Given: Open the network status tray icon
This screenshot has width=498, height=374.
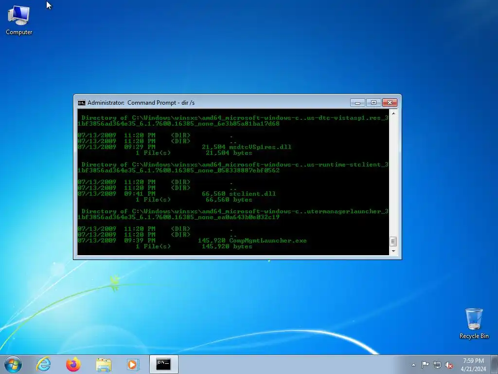Looking at the screenshot, I should 437,365.
